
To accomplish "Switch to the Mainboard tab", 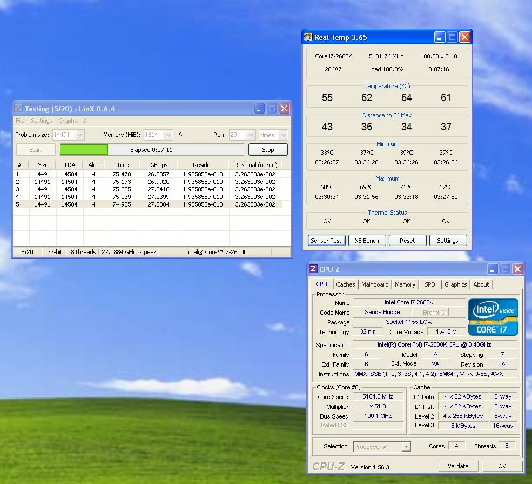I will coord(375,284).
